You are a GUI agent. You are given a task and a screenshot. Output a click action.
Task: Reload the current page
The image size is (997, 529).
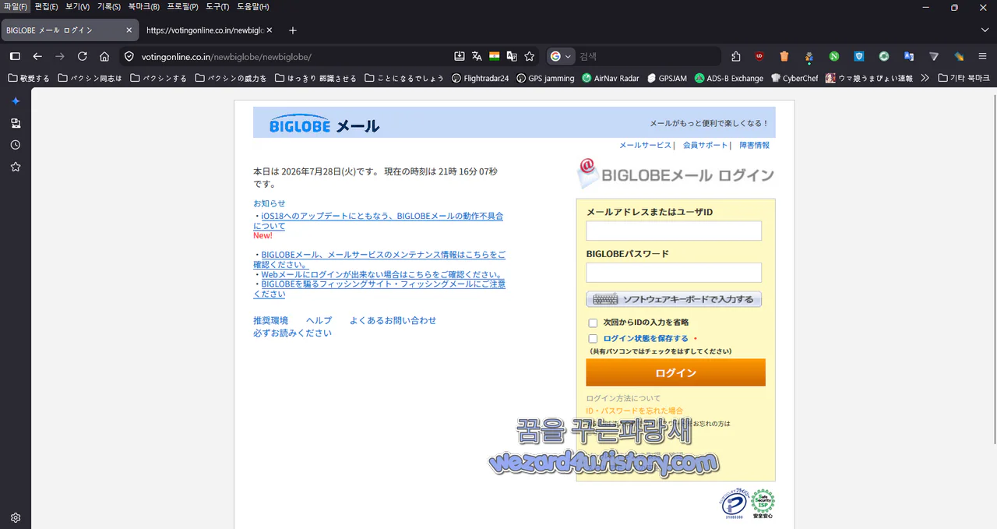click(x=82, y=56)
